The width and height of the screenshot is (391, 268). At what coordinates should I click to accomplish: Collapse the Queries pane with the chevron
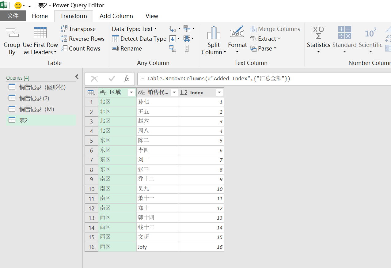77,77
